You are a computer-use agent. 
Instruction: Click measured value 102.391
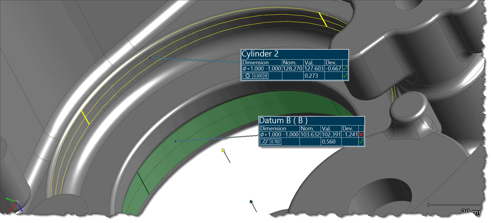pos(331,135)
